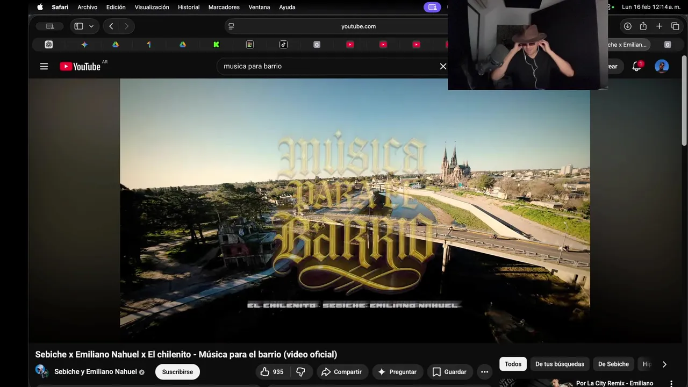Share the video via Compartir

341,371
